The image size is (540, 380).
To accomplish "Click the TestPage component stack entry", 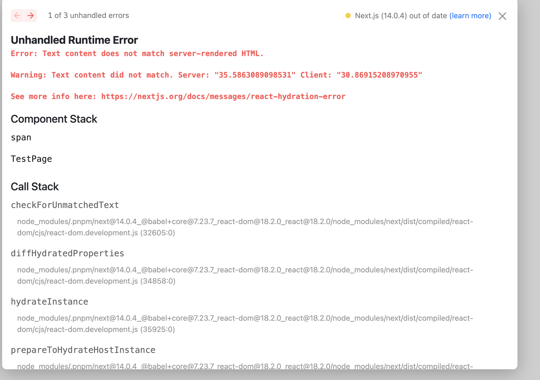I will pyautogui.click(x=31, y=159).
